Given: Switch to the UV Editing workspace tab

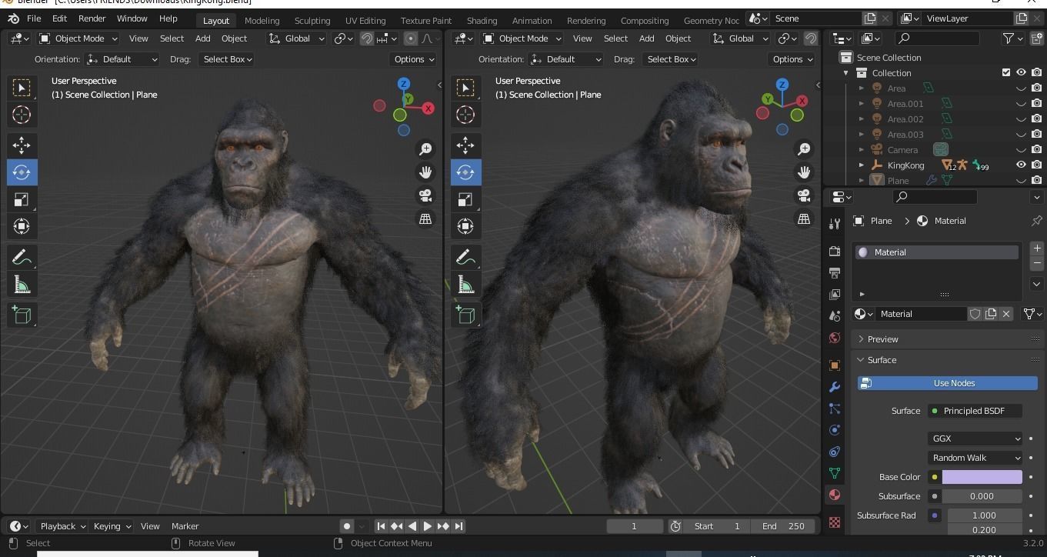Looking at the screenshot, I should click(x=365, y=21).
